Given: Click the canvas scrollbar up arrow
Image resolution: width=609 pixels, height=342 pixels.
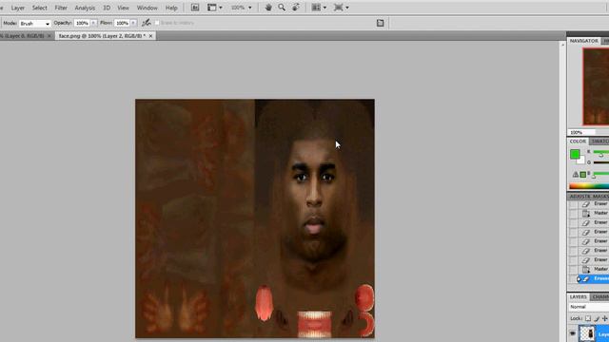Looking at the screenshot, I should click(x=562, y=45).
